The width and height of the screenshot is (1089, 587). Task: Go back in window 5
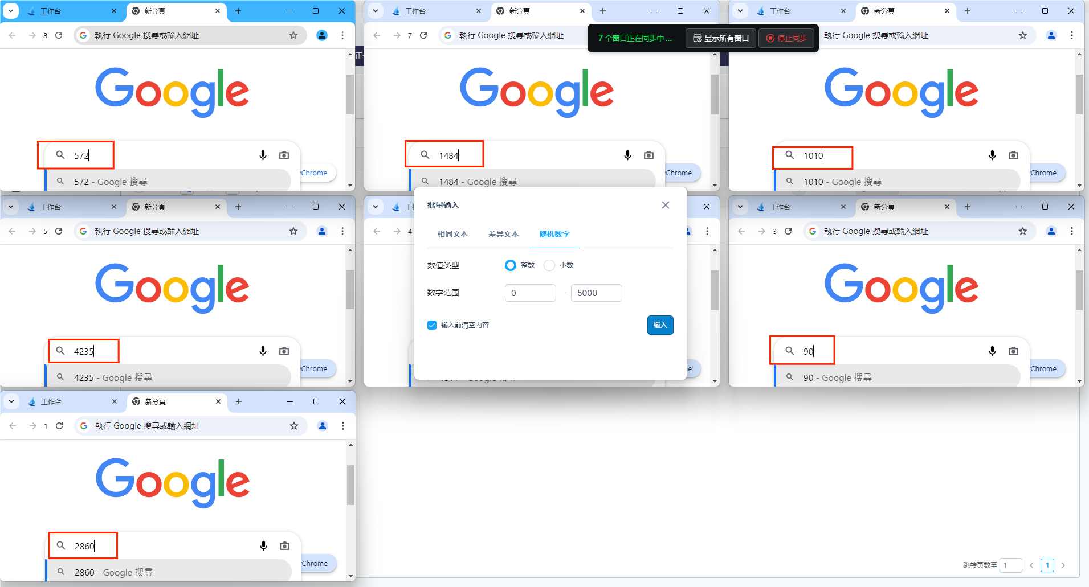[x=12, y=231]
